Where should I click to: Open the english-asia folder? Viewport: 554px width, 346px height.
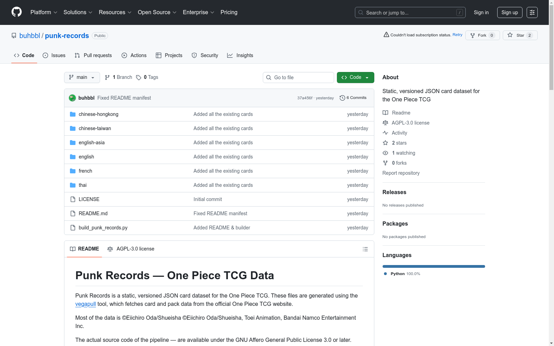tap(91, 143)
